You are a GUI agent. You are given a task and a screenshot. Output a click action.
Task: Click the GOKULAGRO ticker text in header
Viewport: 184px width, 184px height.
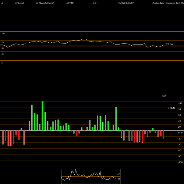126,3
